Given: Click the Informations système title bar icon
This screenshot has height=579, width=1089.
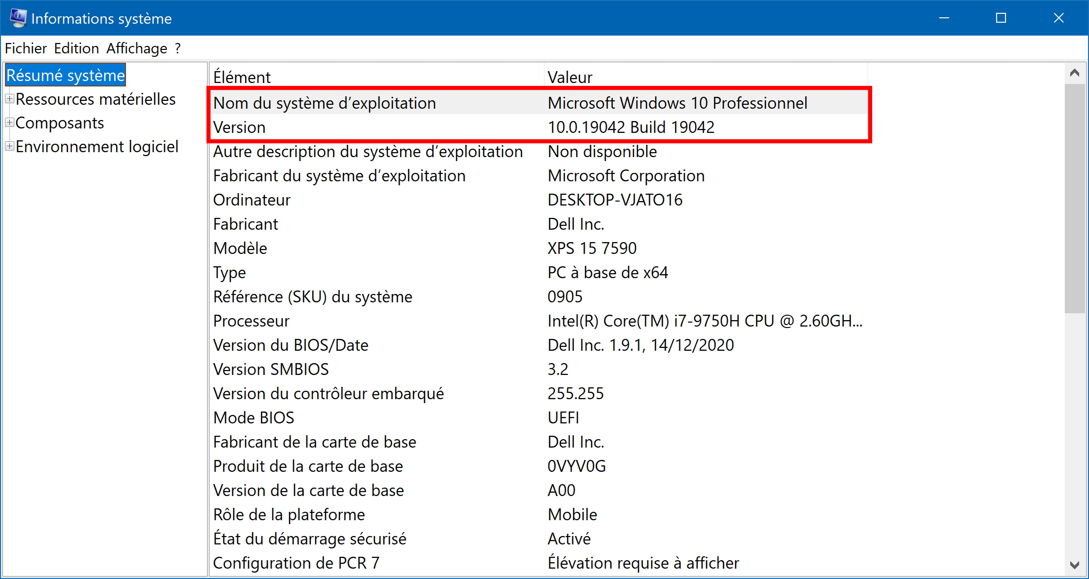Looking at the screenshot, I should point(18,18).
